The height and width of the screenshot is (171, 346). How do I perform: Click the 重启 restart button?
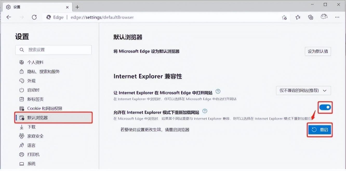pyautogui.click(x=320, y=130)
